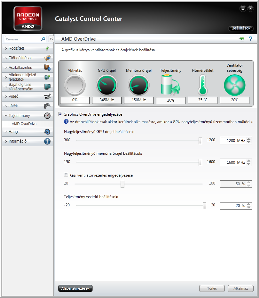This screenshot has width=259, height=298.
Task: Decrease power control with down stepper arrow
Action: coord(249,207)
